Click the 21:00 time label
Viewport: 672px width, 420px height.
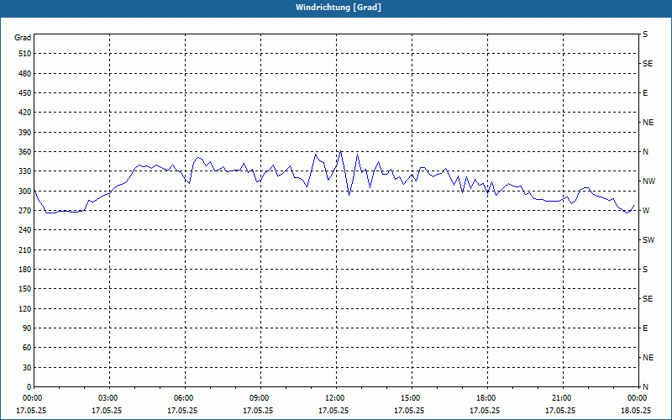point(563,397)
